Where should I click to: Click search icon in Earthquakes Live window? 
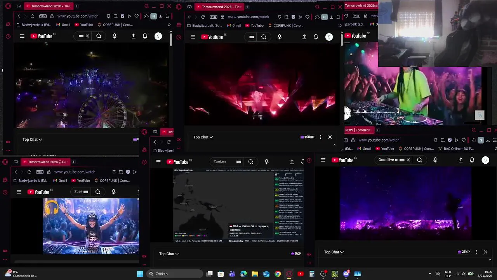(251, 162)
